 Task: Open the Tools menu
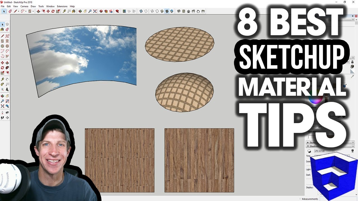[x=41, y=6]
